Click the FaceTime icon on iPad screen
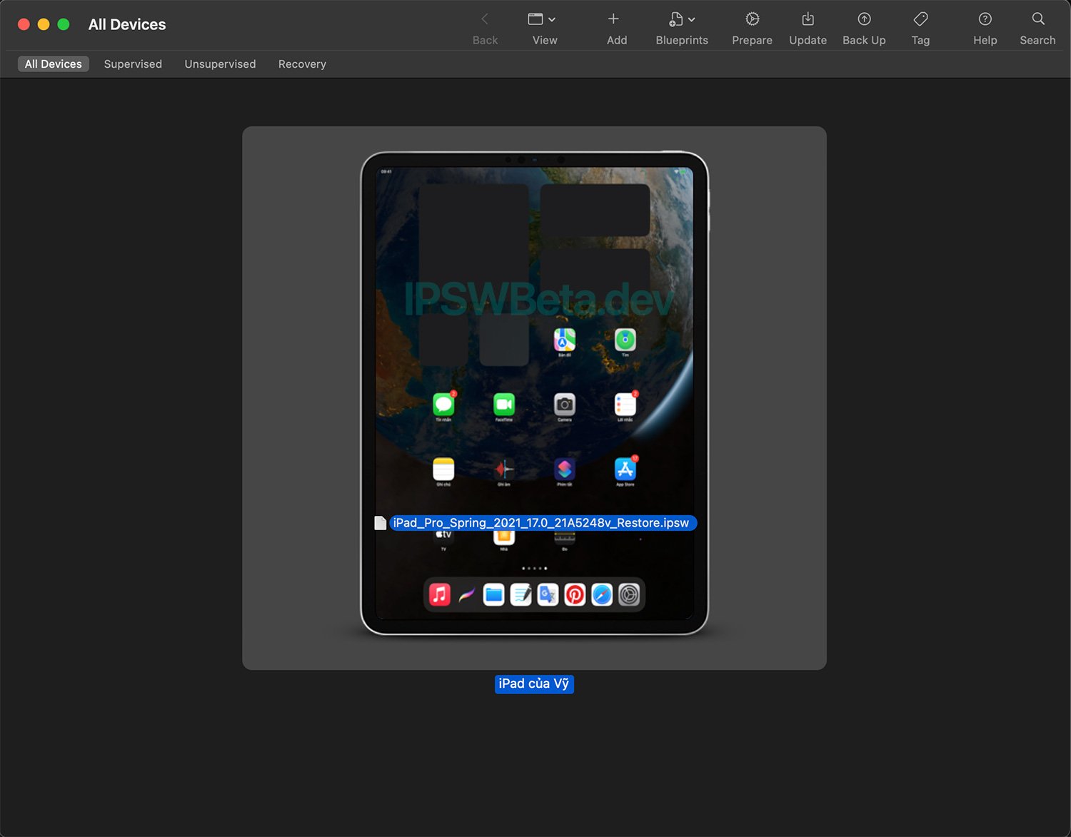Screen dimensions: 1071x837 pyautogui.click(x=504, y=405)
